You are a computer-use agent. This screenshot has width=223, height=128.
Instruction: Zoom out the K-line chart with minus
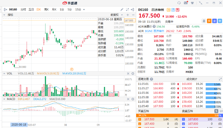tap(133, 15)
